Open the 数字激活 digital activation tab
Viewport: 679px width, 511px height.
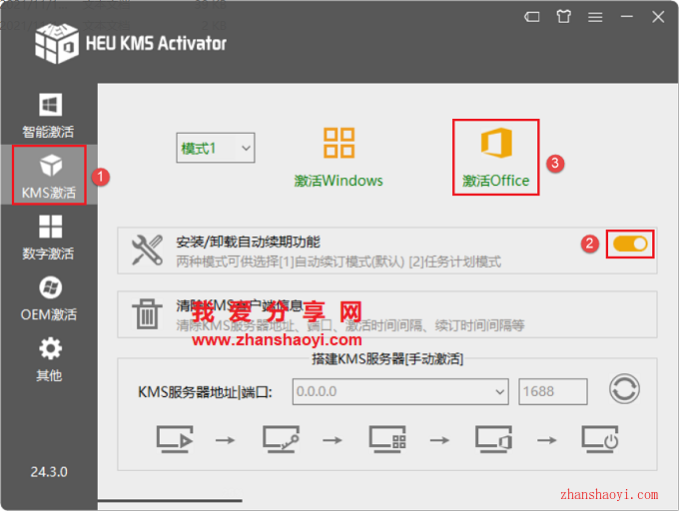tap(49, 238)
